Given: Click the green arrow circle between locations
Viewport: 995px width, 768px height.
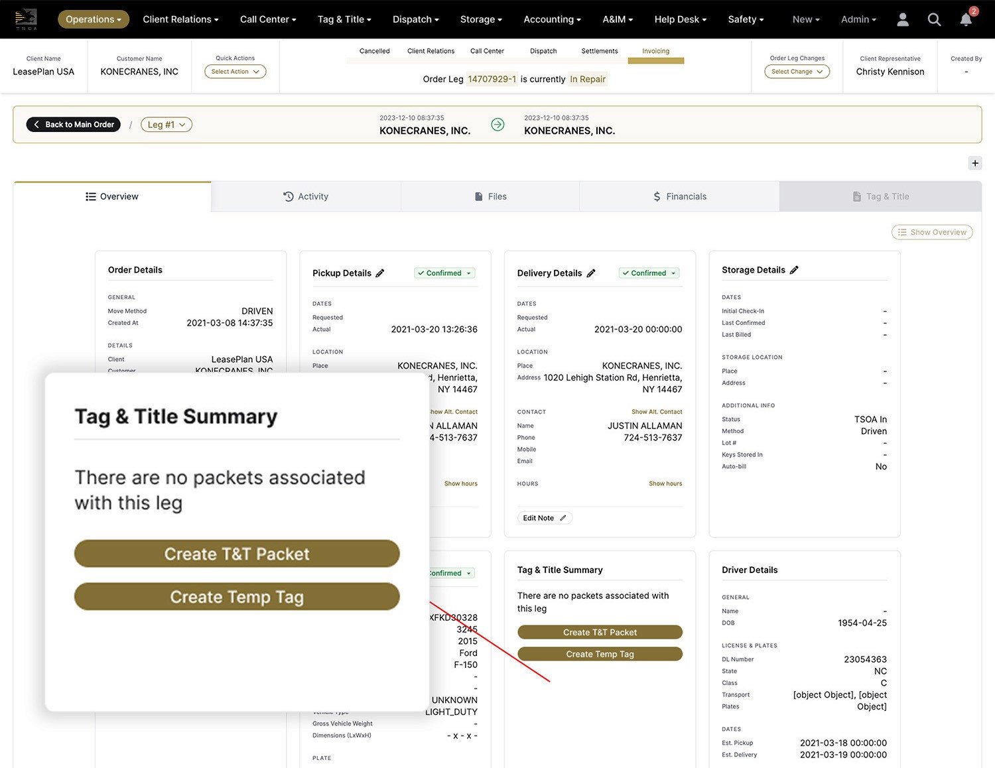Looking at the screenshot, I should pos(497,124).
